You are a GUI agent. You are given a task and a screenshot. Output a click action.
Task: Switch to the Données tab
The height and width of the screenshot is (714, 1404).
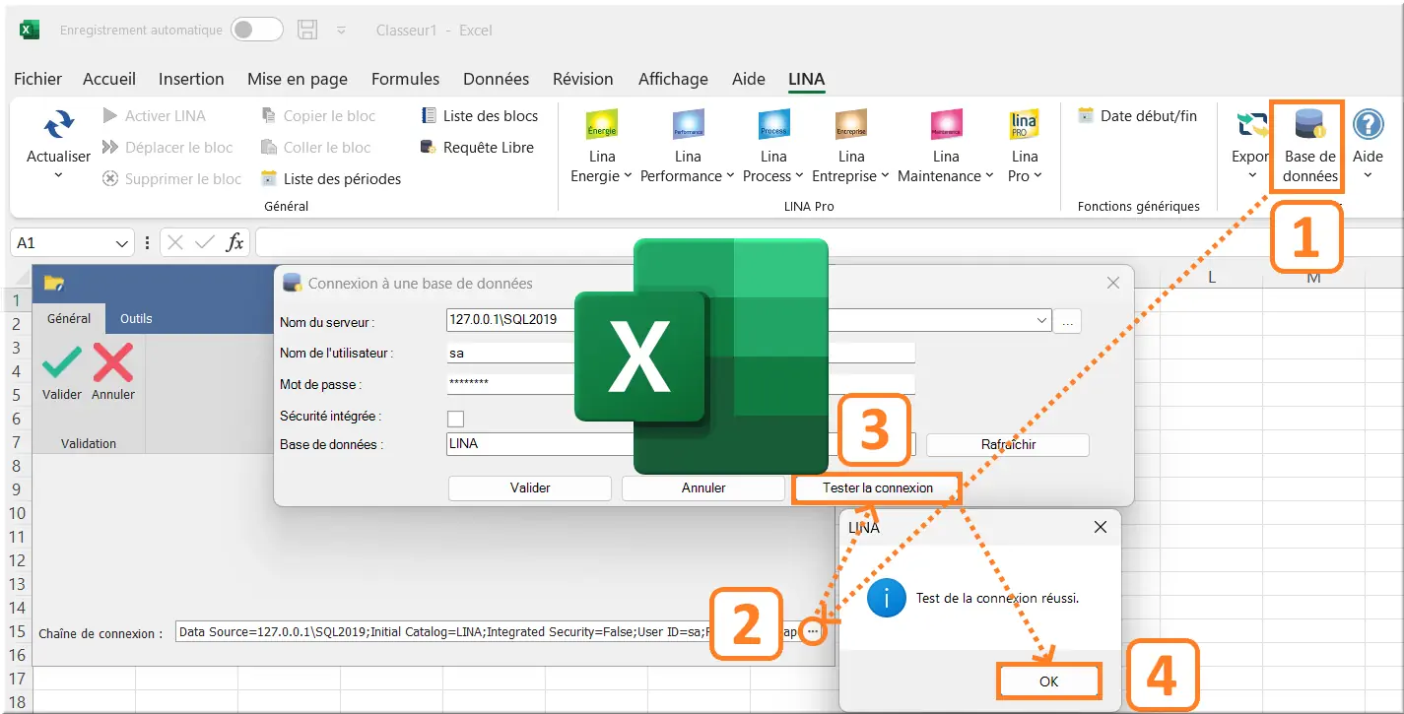(x=497, y=79)
